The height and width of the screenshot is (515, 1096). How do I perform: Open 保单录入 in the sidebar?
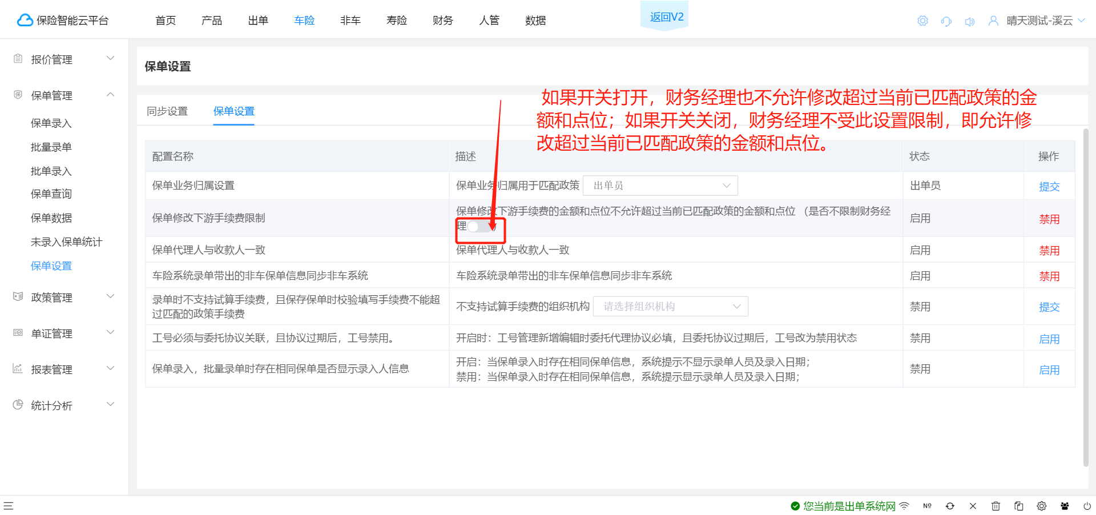(x=51, y=123)
